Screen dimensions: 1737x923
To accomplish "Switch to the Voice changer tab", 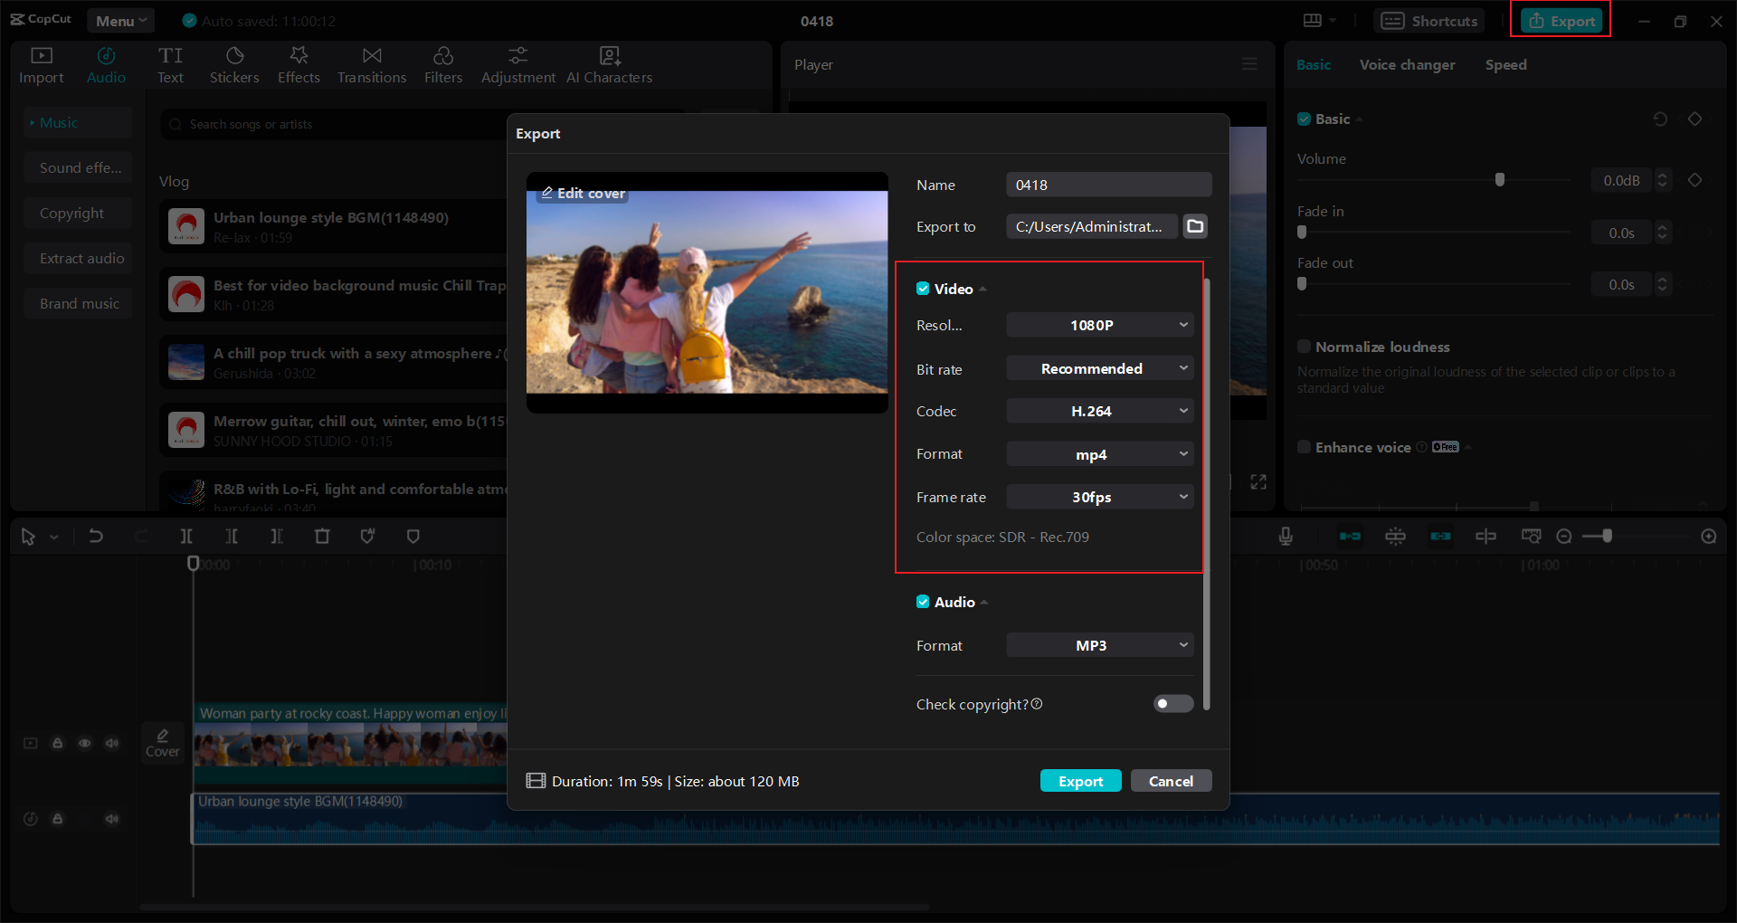I will [x=1407, y=65].
